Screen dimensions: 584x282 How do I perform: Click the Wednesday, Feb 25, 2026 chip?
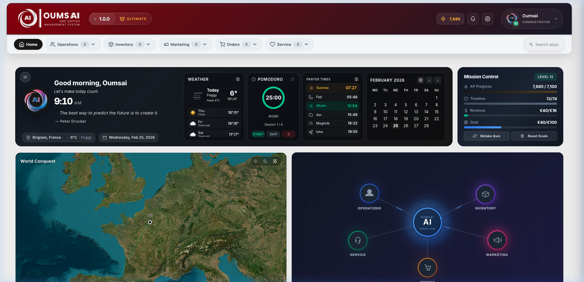pos(128,137)
